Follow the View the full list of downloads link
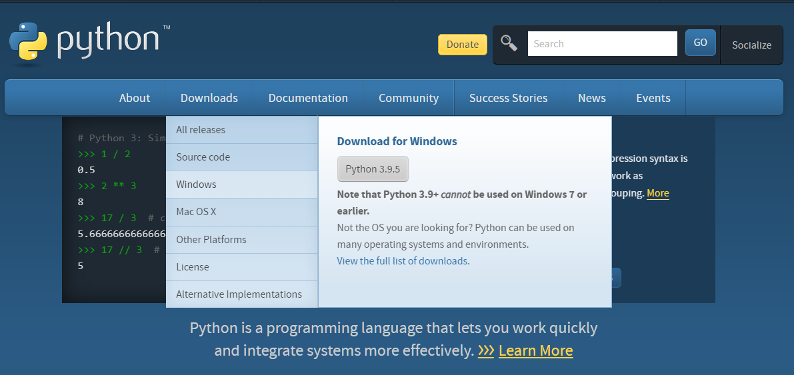This screenshot has height=375, width=794. [402, 261]
